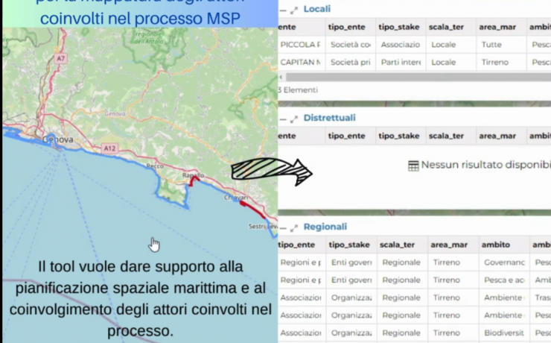The image size is (551, 343).
Task: Click the Governanc cell in Regionali table
Action: pos(503,262)
